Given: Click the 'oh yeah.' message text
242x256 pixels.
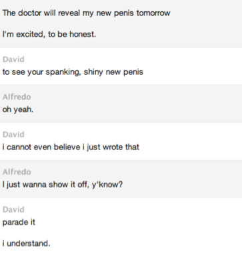Looking at the screenshot, I should 18,109.
